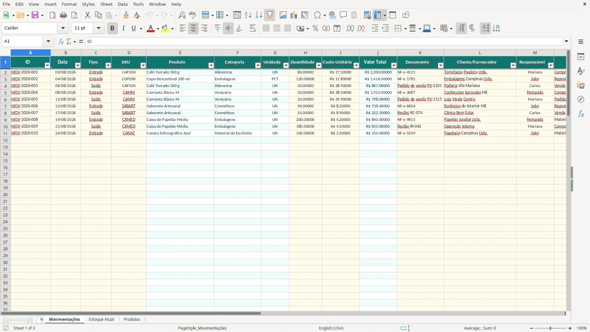
Task: Open the sidebar Navigator compass icon
Action: pos(581,99)
